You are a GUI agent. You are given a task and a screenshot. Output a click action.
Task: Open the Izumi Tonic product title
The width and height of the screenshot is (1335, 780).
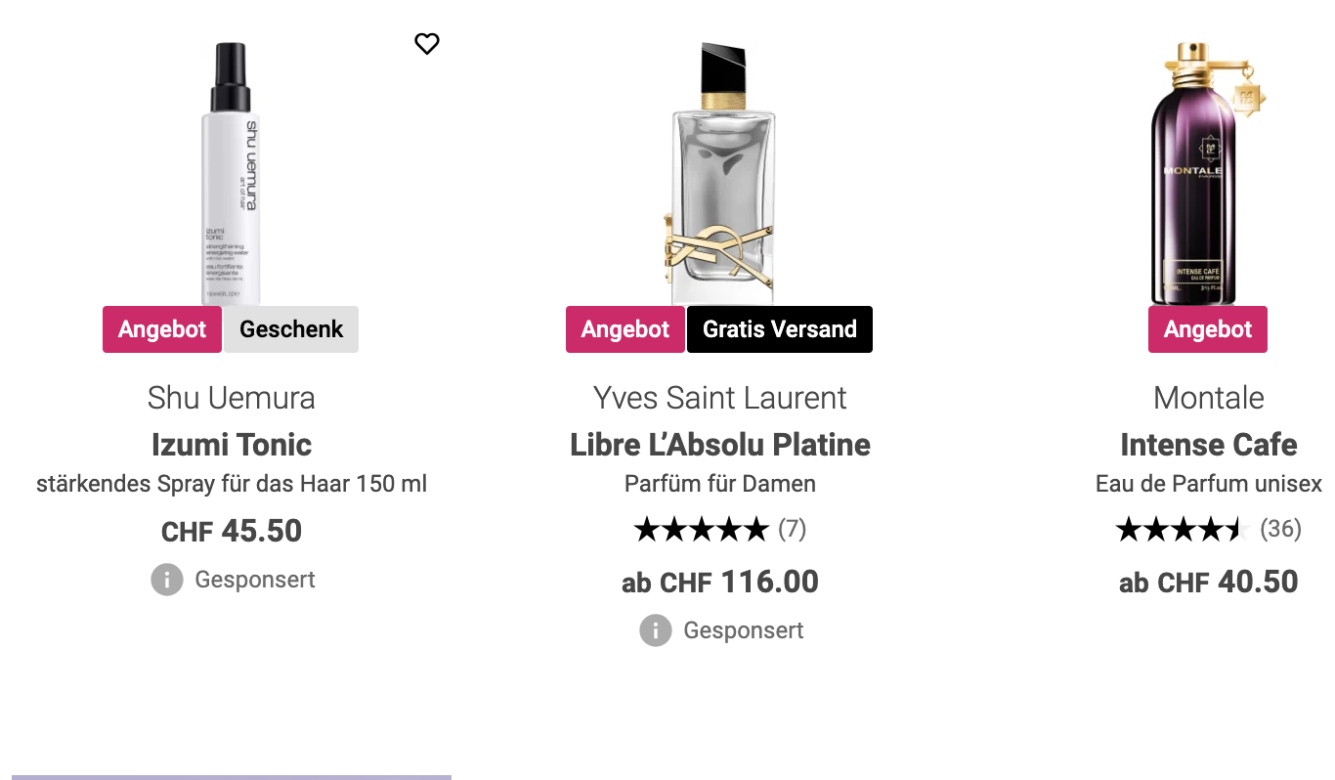(x=232, y=445)
